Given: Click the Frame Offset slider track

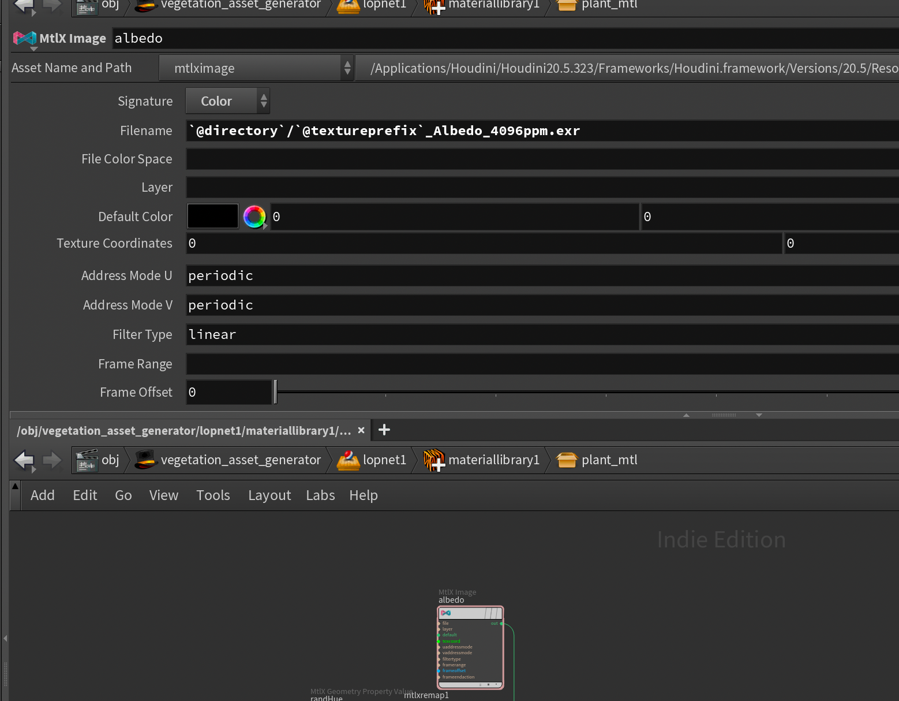Looking at the screenshot, I should (588, 392).
